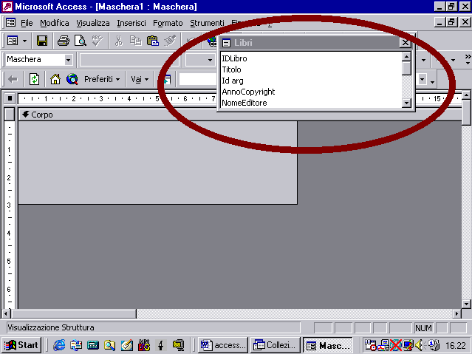The height and width of the screenshot is (354, 472).
Task: Click the volume speaker tray icon
Action: 419,345
